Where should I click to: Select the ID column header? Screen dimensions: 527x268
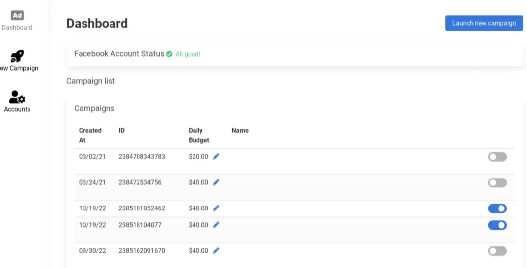(x=122, y=130)
